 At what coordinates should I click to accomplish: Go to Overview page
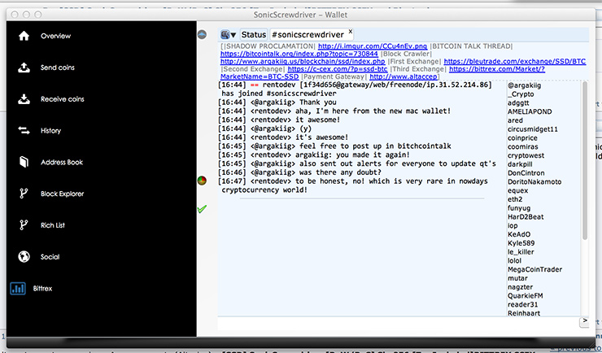[55, 36]
